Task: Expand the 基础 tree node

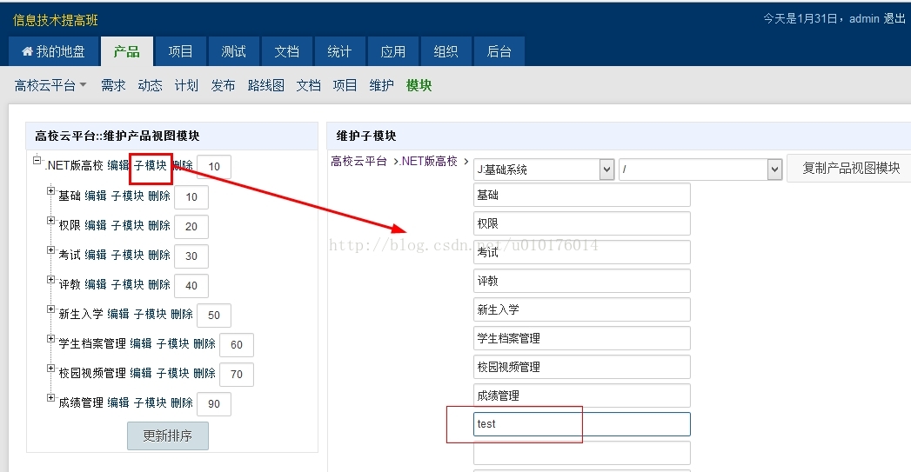Action: coord(51,190)
